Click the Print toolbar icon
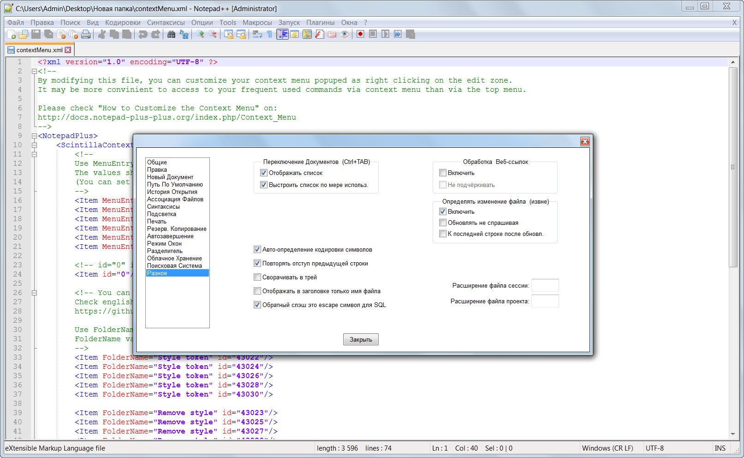 click(x=86, y=35)
